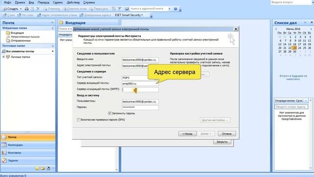Image resolution: width=314 pixels, height=177 pixels.
Task: Collapse the Почта navigation pane chevron
Action: [52, 23]
